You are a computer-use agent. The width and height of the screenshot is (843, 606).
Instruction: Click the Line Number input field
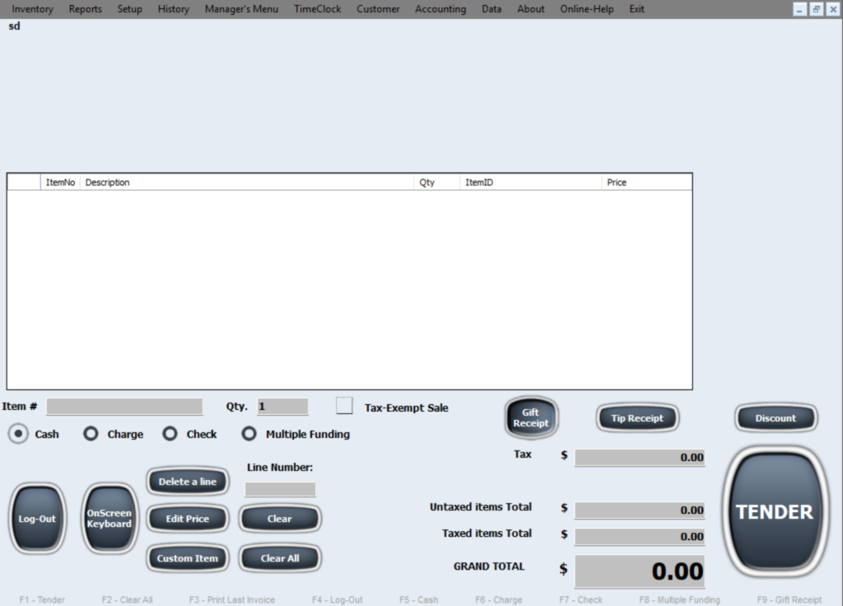280,489
